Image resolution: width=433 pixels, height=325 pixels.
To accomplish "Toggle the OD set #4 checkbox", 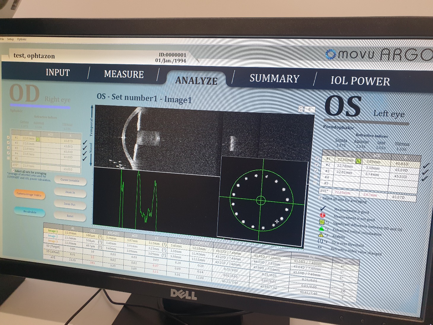I will pos(8,153).
